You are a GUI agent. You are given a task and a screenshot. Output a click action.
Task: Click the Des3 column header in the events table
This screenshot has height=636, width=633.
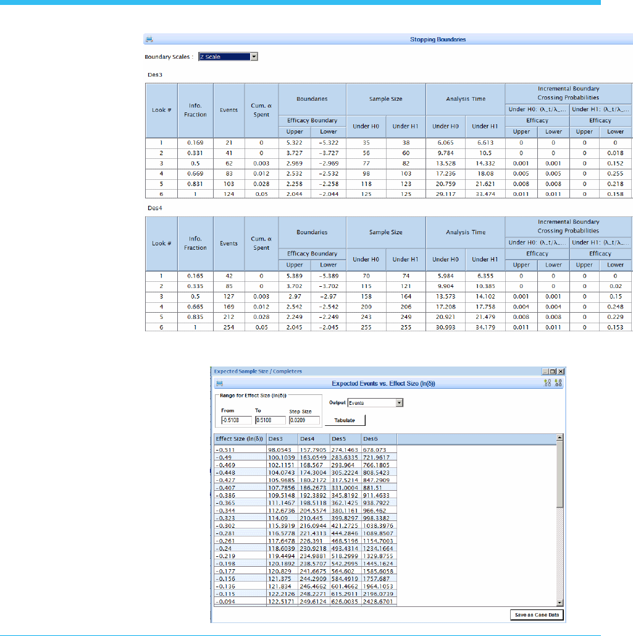pyautogui.click(x=282, y=439)
